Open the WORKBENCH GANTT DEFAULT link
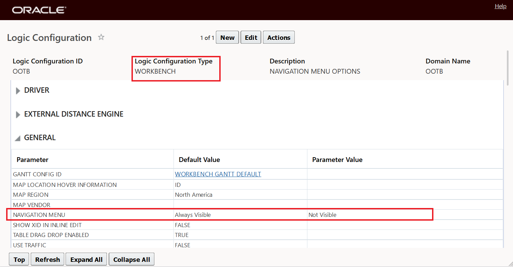The image size is (513, 267). tap(218, 174)
